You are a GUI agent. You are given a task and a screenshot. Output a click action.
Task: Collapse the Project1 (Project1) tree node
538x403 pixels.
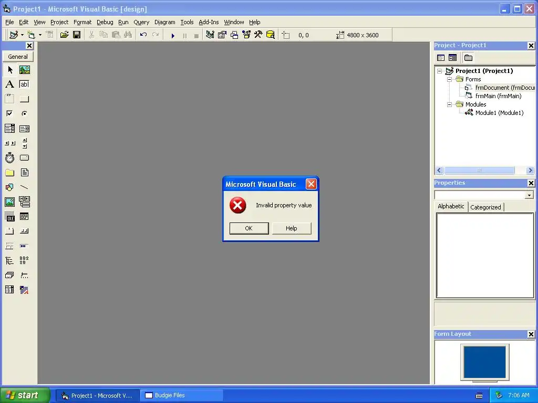(440, 71)
